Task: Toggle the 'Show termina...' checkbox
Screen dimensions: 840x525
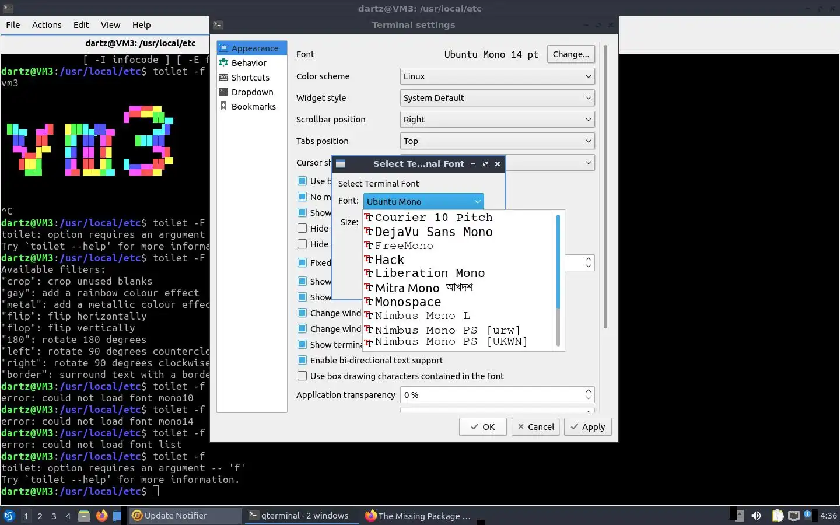Action: pyautogui.click(x=302, y=345)
